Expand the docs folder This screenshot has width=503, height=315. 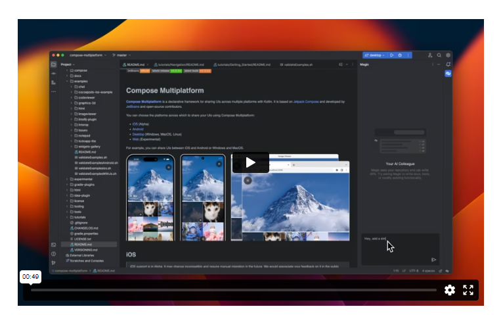[67, 76]
